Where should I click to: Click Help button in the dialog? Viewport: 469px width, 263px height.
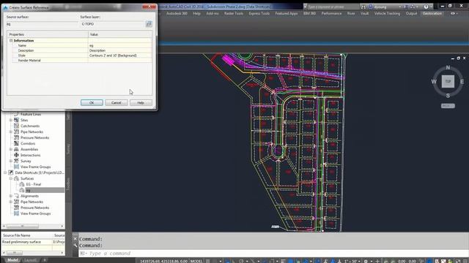pos(141,102)
